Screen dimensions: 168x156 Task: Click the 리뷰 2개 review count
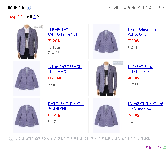(54, 53)
